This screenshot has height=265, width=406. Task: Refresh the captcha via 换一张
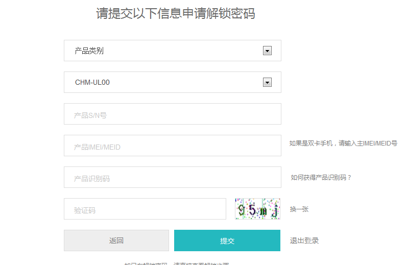coord(299,209)
